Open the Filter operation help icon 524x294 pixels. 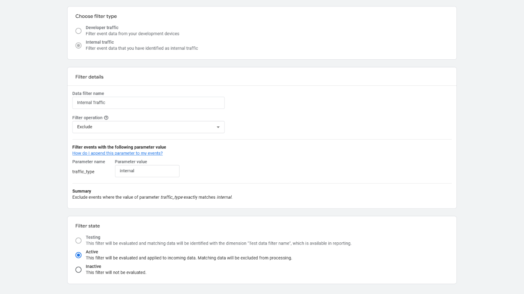point(106,118)
